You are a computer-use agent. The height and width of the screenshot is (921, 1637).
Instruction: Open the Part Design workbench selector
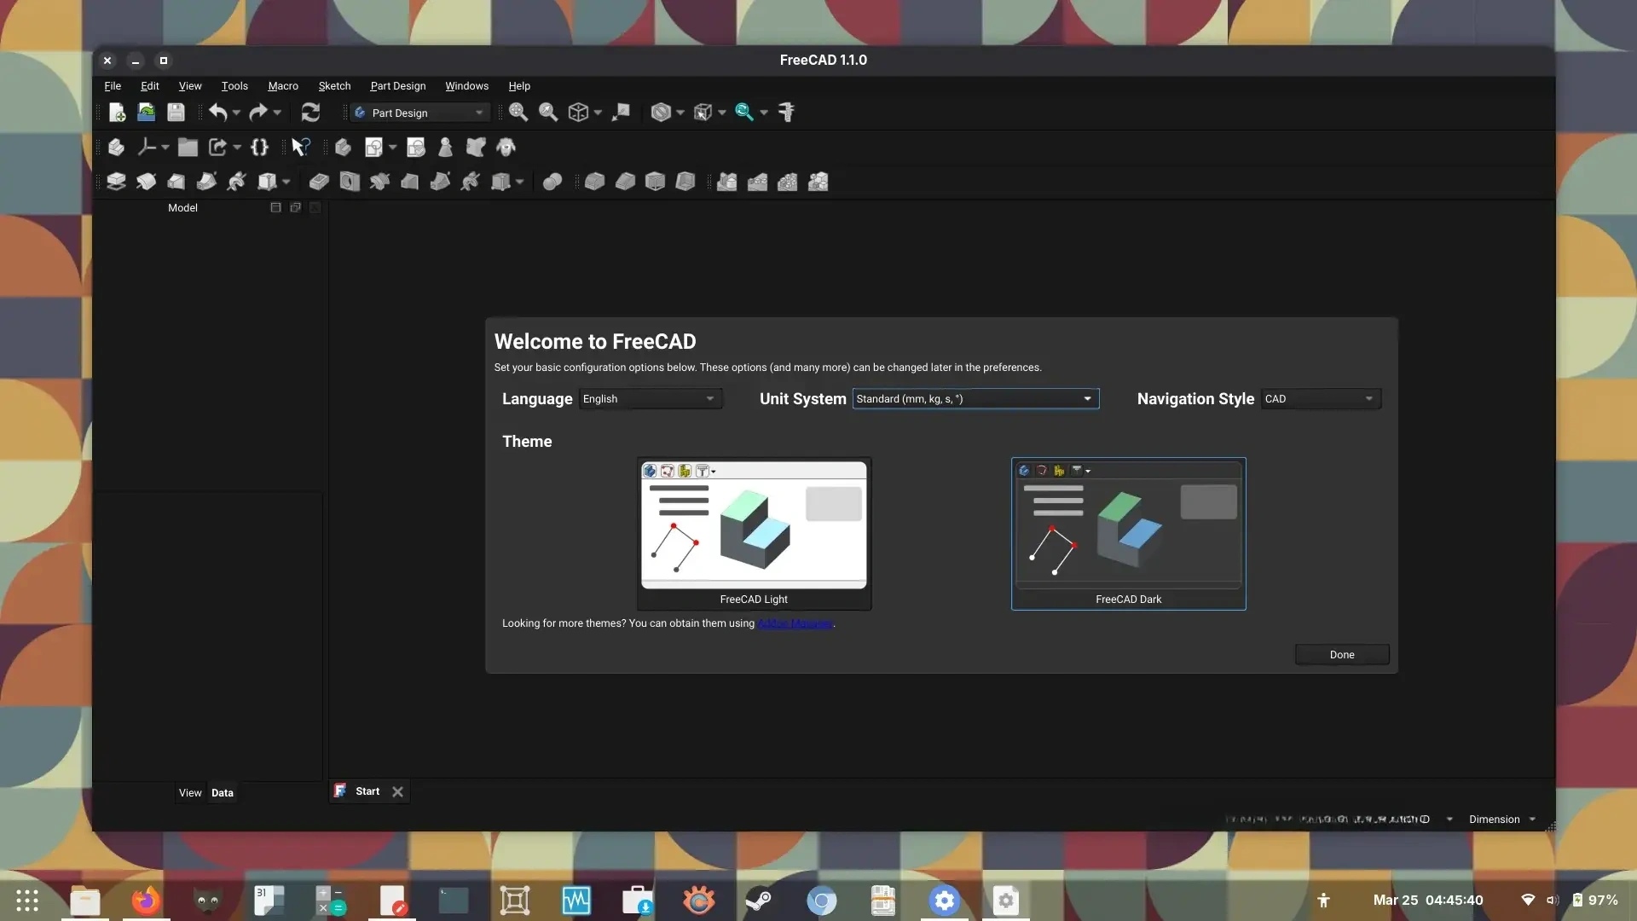(x=419, y=113)
